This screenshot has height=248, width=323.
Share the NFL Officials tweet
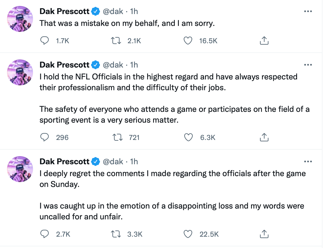click(264, 138)
